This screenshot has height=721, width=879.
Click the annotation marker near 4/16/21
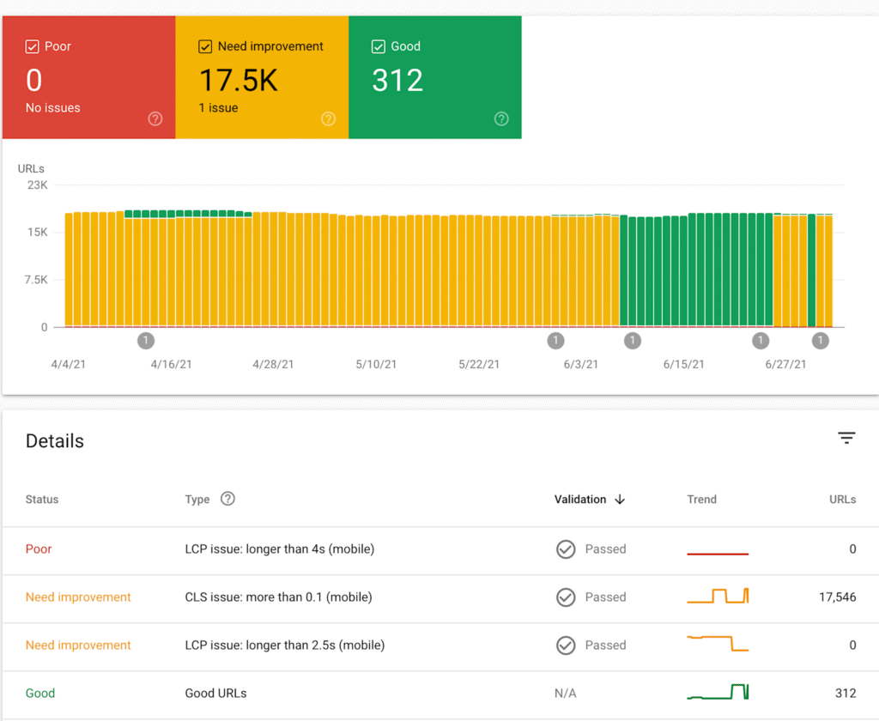pos(146,341)
